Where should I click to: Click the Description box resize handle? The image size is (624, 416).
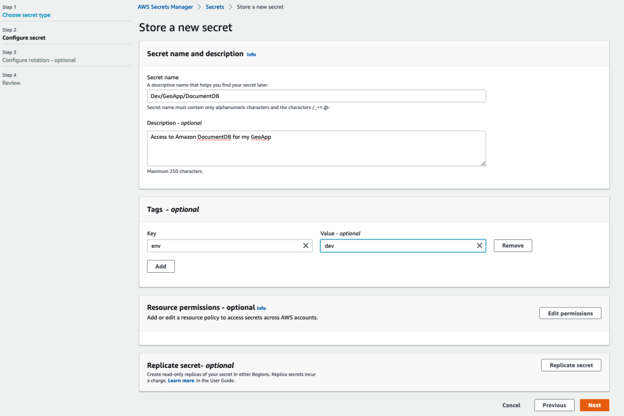click(x=483, y=164)
